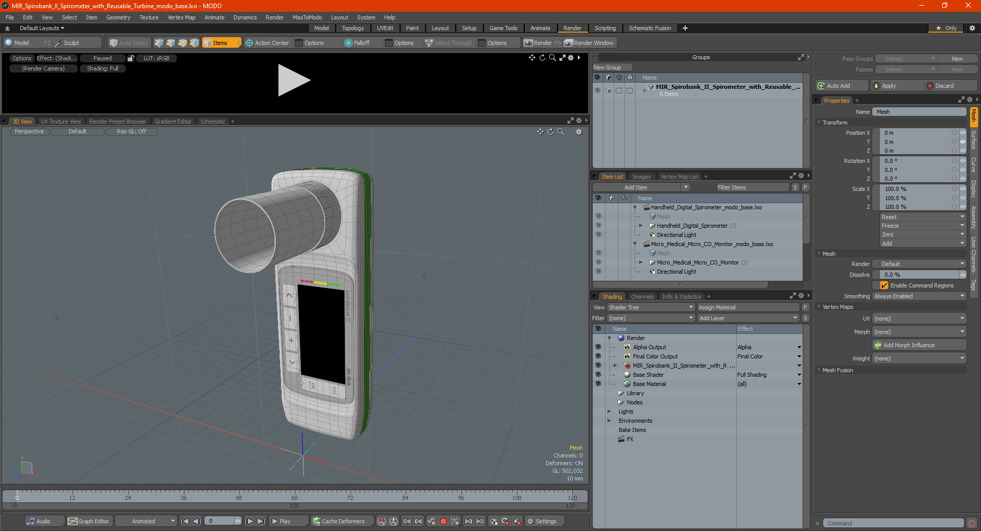Open the Shader Tree view dropdown
The height and width of the screenshot is (531, 981).
click(651, 307)
